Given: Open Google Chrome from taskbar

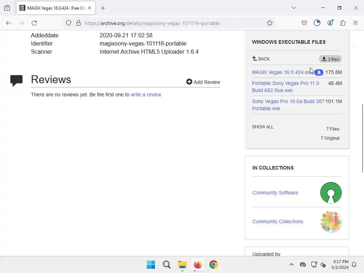Looking at the screenshot, I should [x=214, y=264].
